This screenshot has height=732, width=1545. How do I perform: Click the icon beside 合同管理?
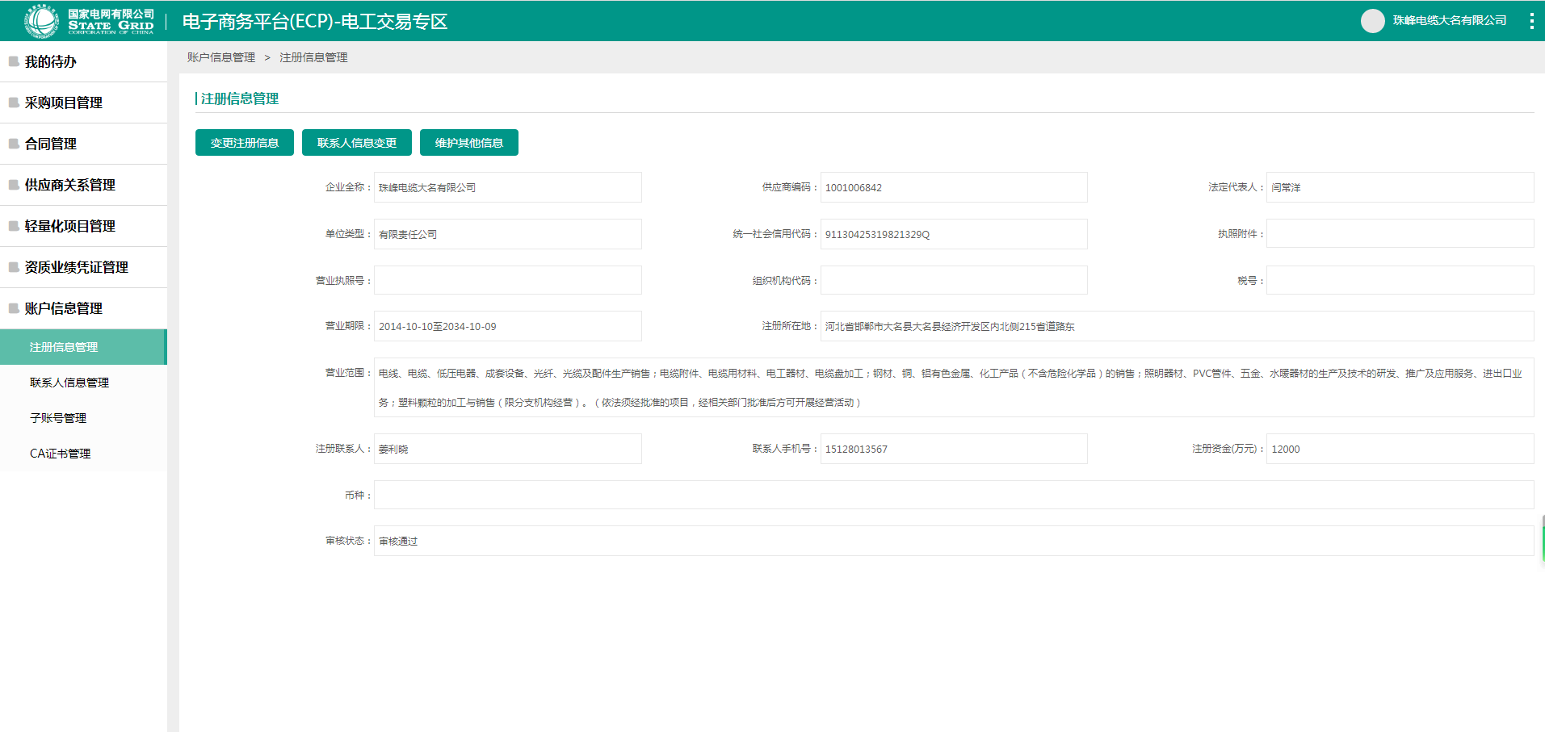pos(14,144)
